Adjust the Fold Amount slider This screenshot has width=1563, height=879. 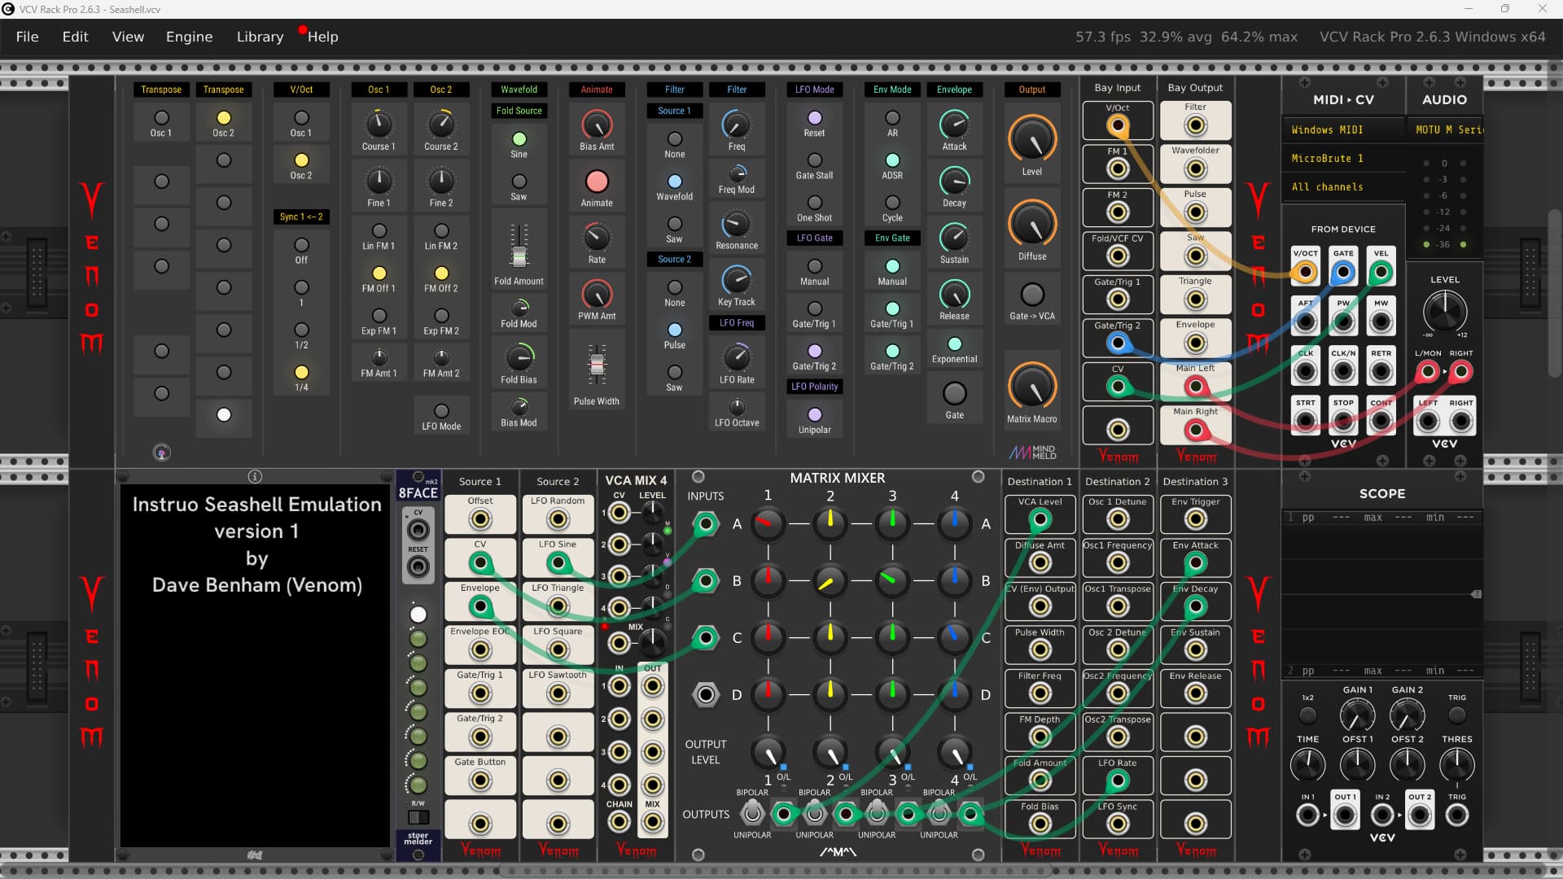[x=519, y=247]
